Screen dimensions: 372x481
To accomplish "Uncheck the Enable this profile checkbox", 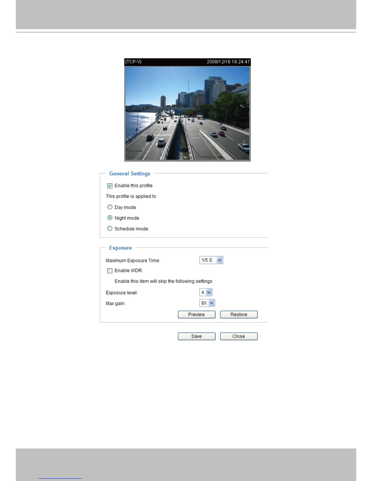I will 110,186.
